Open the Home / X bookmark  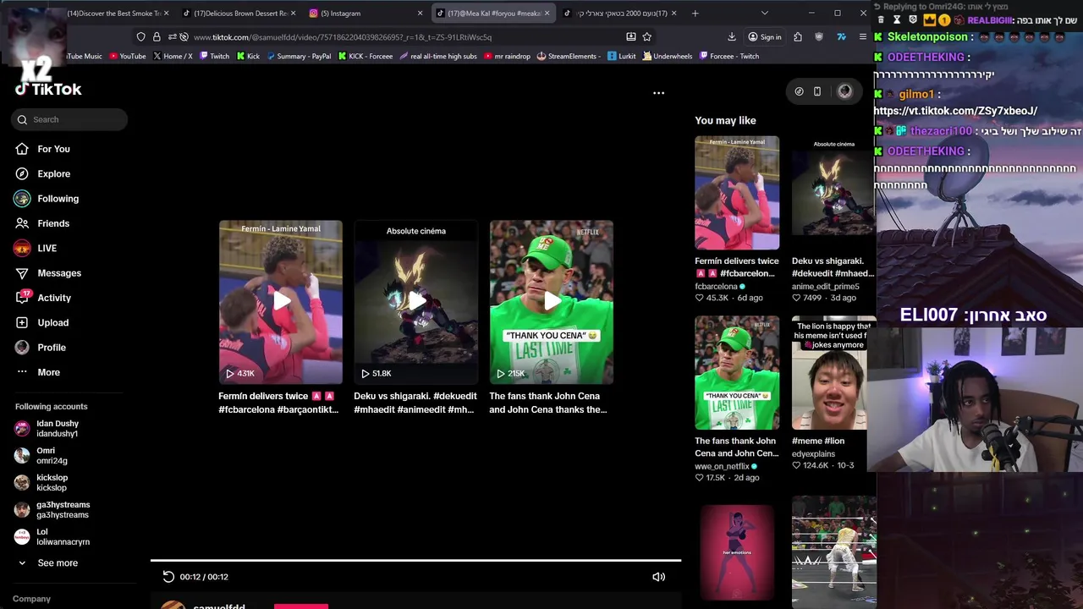click(x=173, y=57)
